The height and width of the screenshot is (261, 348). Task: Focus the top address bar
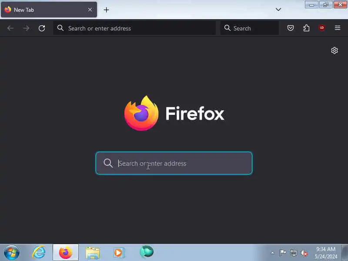pyautogui.click(x=134, y=28)
